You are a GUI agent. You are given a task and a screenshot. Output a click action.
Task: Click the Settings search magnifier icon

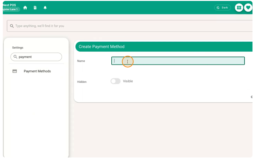(15, 57)
